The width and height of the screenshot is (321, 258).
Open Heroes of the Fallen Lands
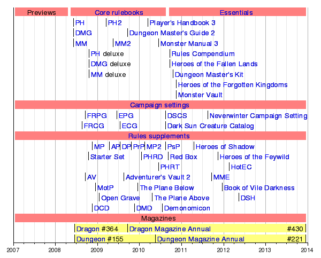coord(215,64)
